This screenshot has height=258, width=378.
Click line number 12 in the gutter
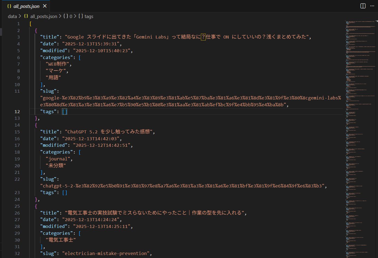[x=17, y=111]
